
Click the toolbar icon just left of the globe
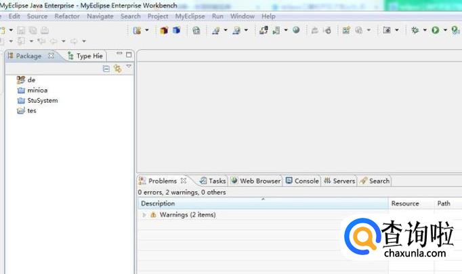276,30
